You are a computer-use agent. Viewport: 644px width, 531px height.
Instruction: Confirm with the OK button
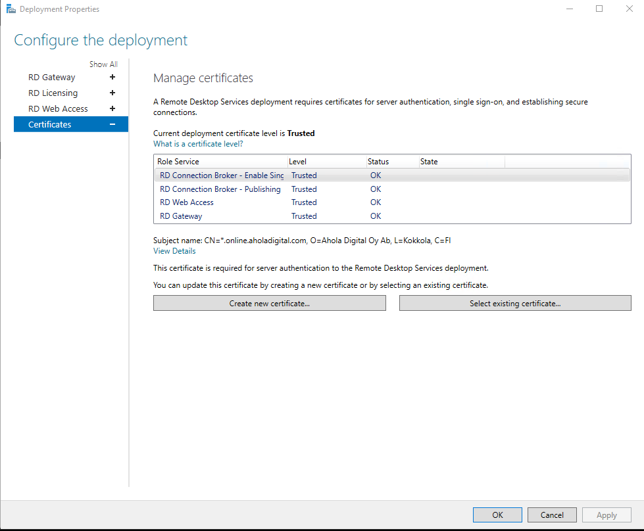click(x=497, y=515)
